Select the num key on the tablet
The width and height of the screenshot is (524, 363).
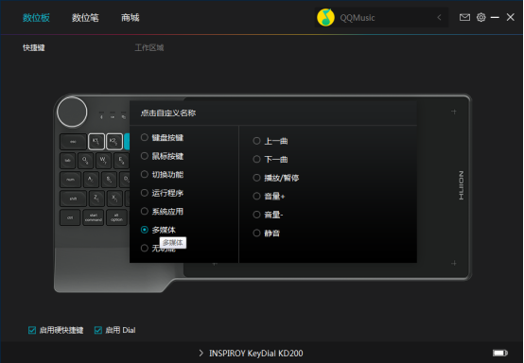point(71,180)
